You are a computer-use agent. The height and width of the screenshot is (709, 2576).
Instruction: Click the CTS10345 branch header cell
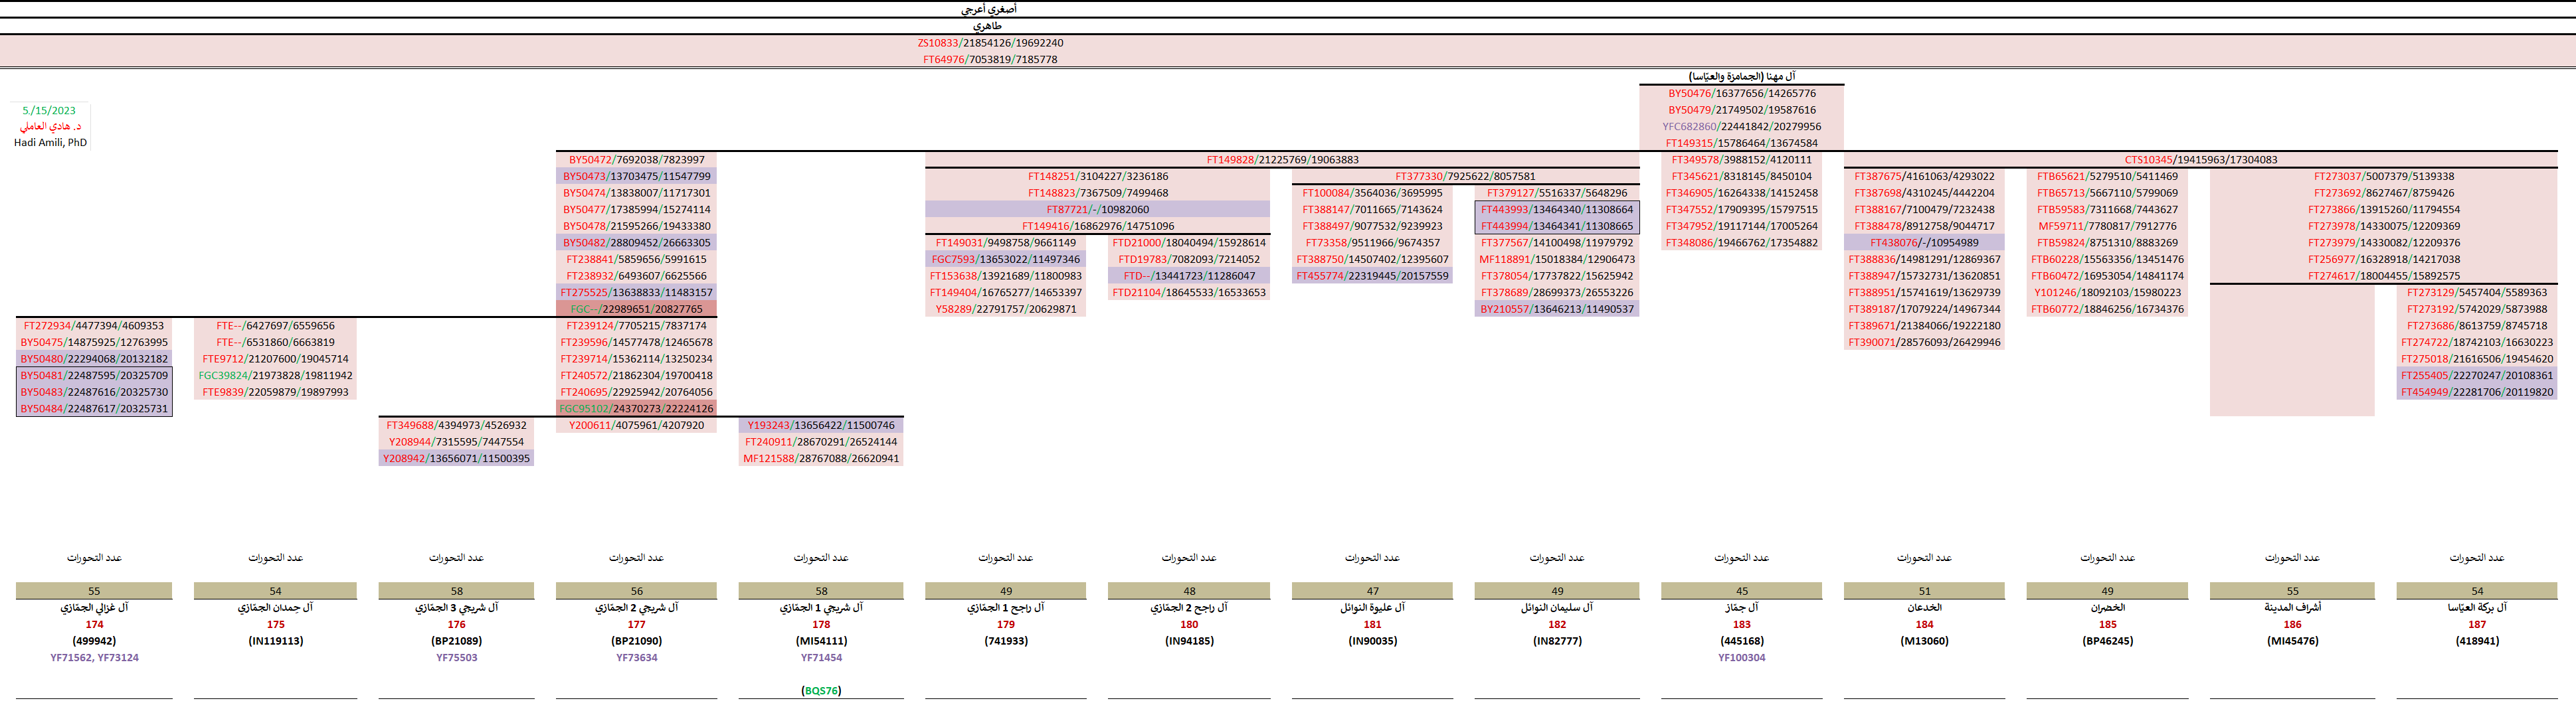(x=2200, y=160)
